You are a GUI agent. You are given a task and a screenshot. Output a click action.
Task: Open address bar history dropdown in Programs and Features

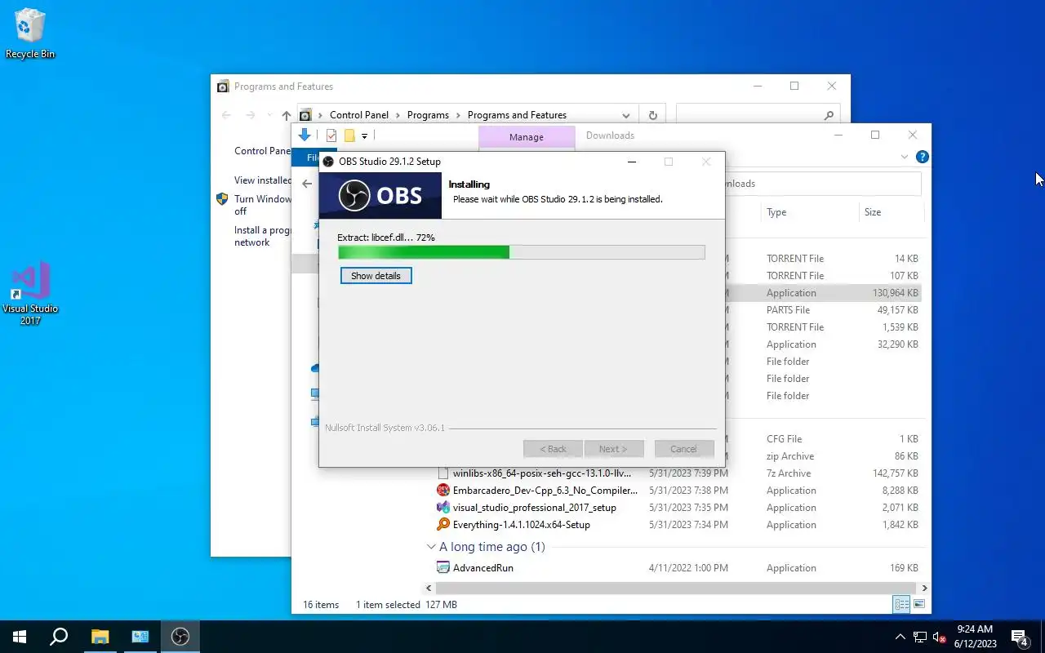pyautogui.click(x=626, y=115)
